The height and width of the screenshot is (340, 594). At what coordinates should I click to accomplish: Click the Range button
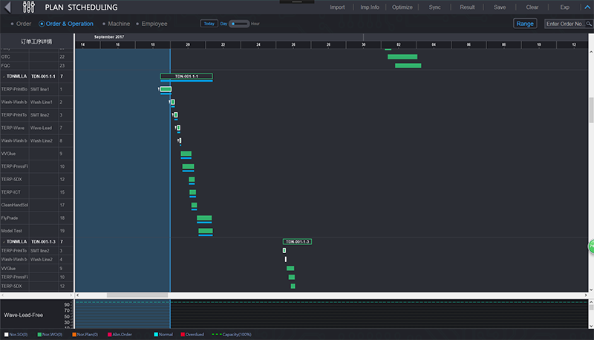click(x=525, y=24)
